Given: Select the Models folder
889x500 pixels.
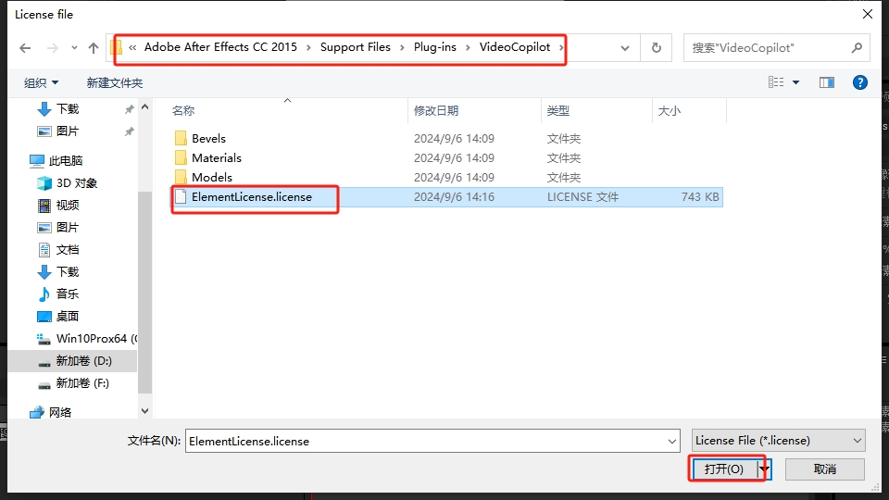Looking at the screenshot, I should pos(212,177).
